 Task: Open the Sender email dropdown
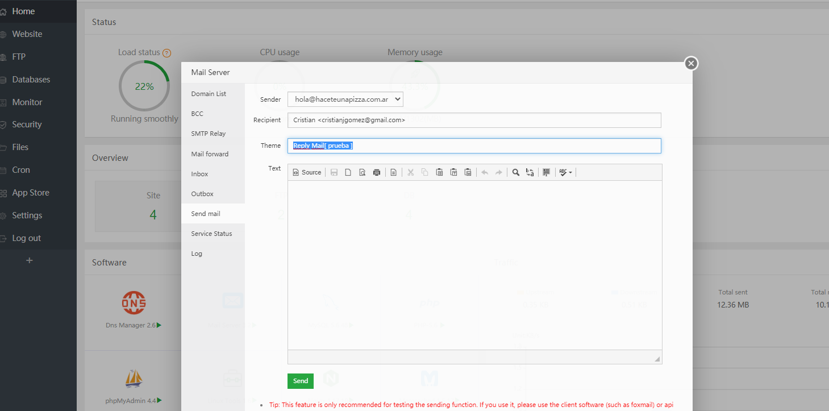tap(345, 99)
